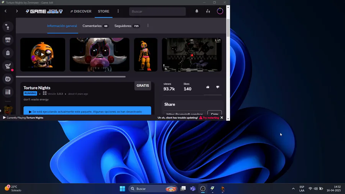This screenshot has width=345, height=194.
Task: Focus the Buscar search field in Game Jolt
Action: (x=157, y=12)
